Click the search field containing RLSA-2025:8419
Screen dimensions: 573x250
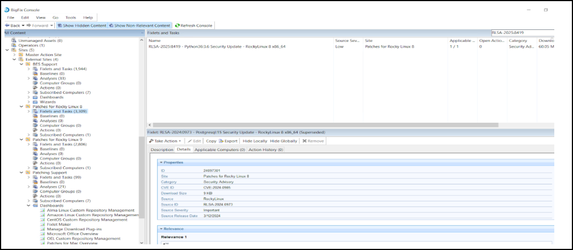pyautogui.click(x=521, y=33)
